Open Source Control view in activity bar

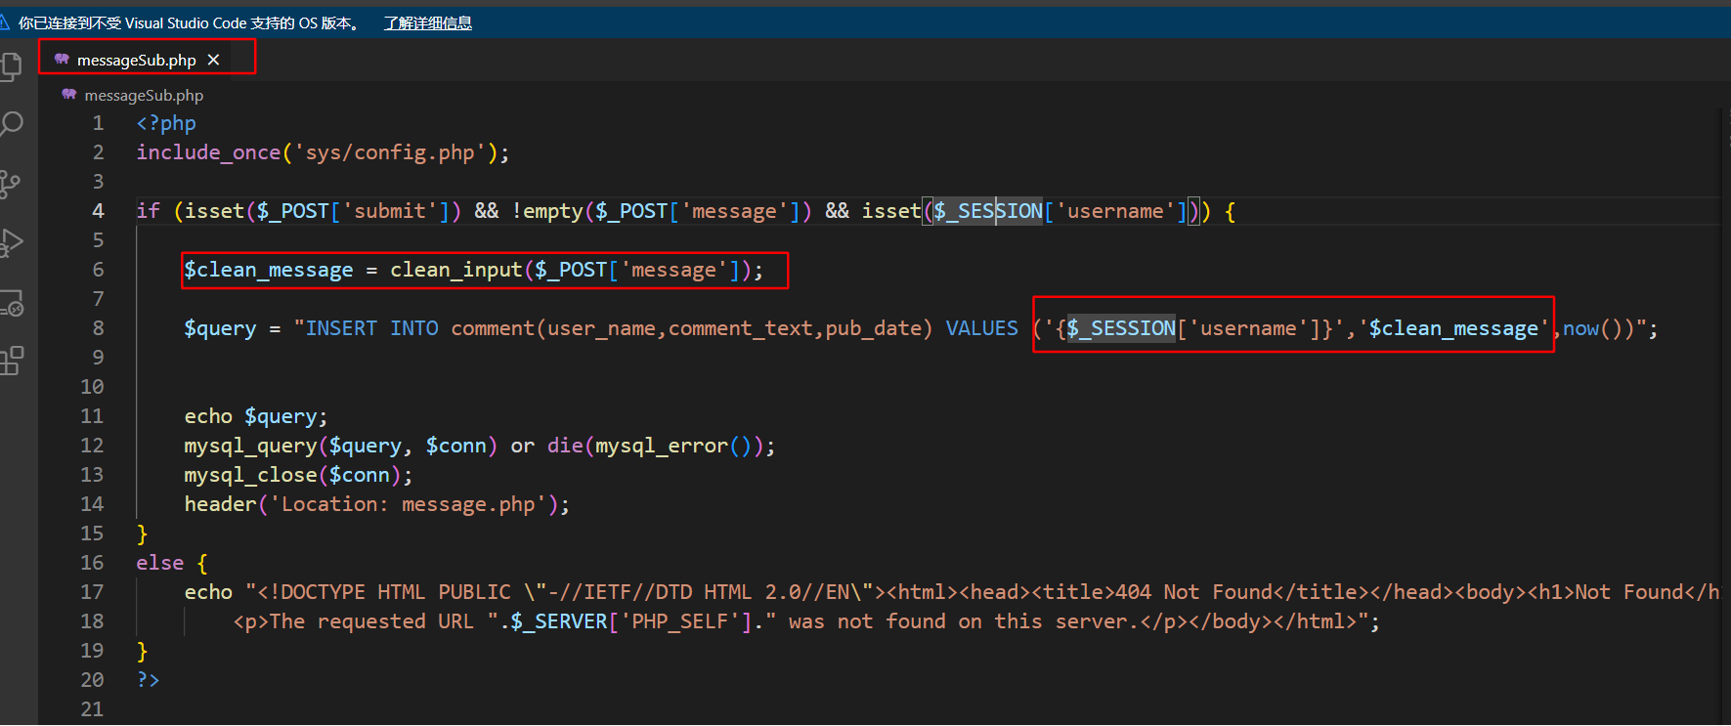coord(10,184)
